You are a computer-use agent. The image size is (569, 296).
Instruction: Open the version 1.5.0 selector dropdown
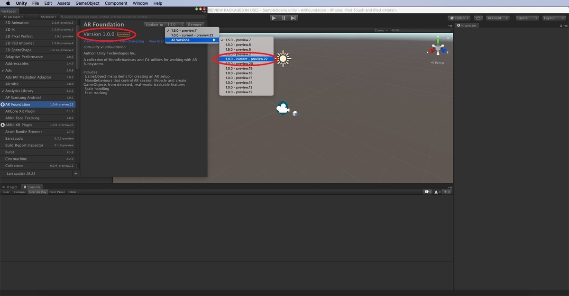coord(175,25)
